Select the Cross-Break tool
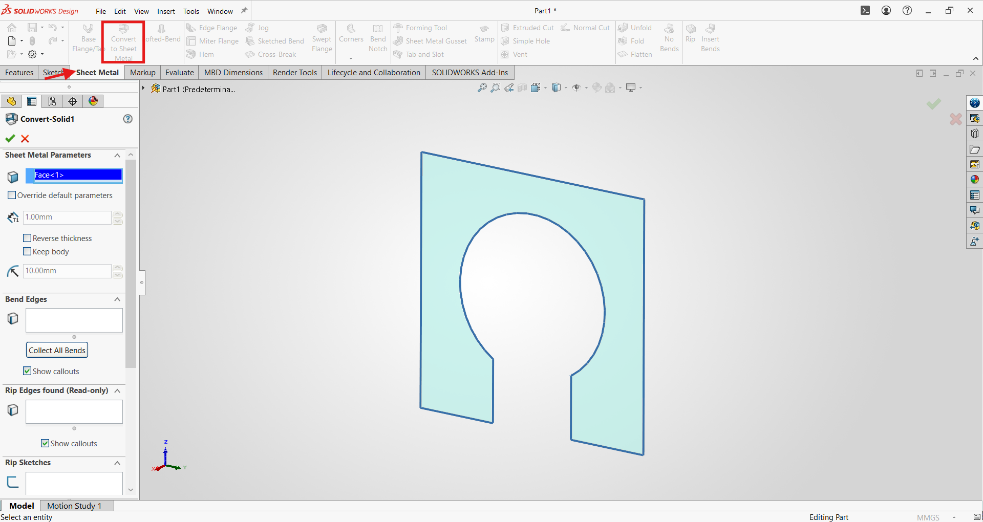Viewport: 983px width, 522px height. pyautogui.click(x=271, y=54)
